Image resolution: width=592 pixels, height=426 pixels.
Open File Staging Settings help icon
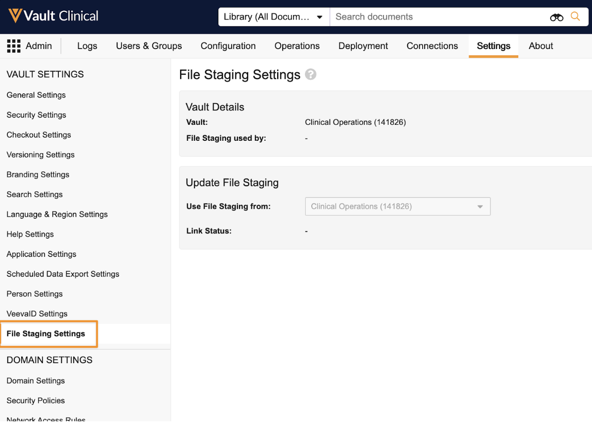coord(311,75)
